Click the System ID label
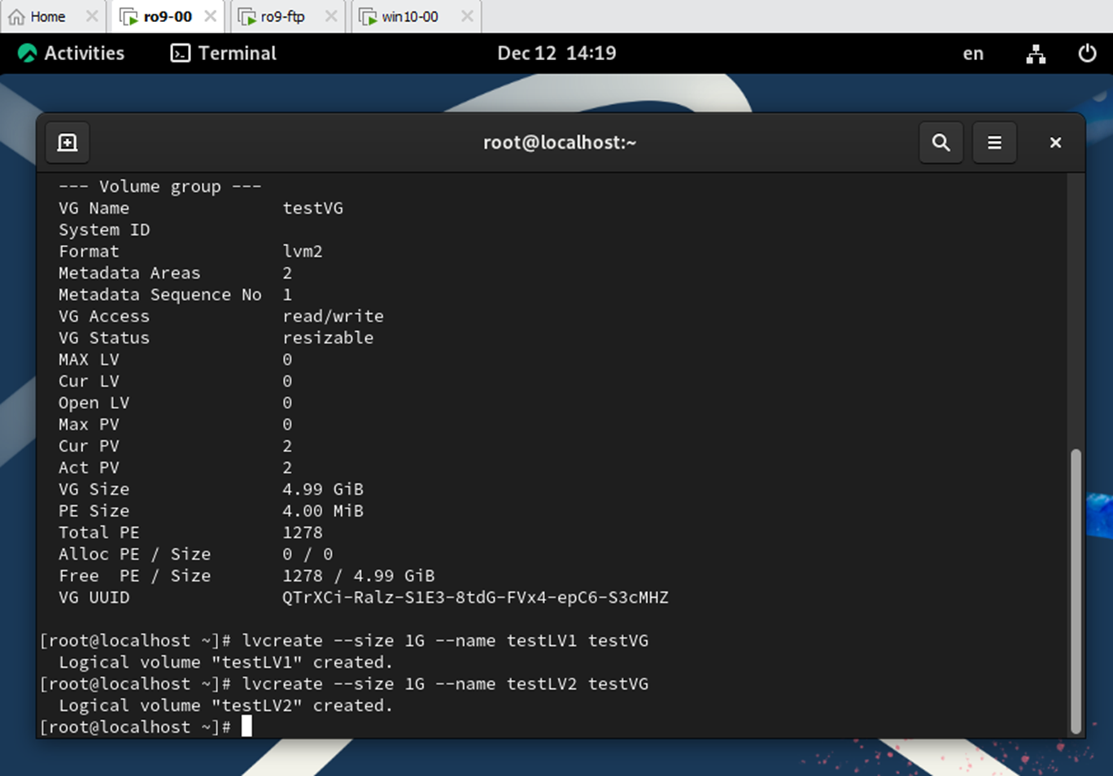The height and width of the screenshot is (776, 1113). tap(104, 230)
